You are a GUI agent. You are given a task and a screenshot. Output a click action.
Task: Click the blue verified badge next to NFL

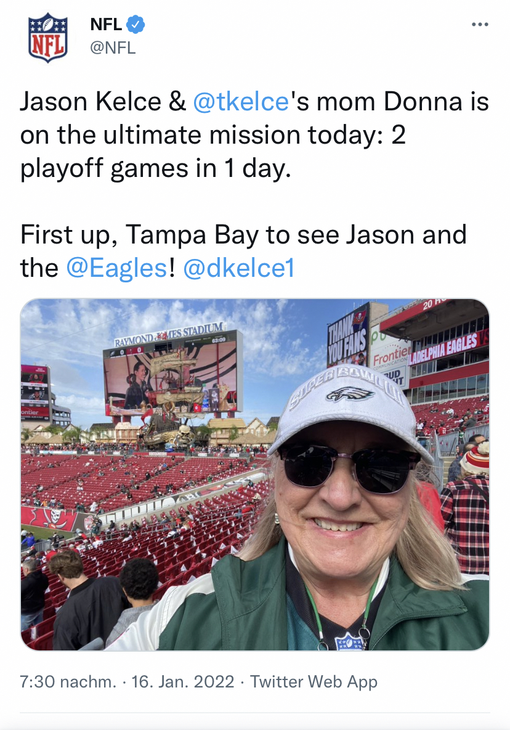tap(136, 25)
